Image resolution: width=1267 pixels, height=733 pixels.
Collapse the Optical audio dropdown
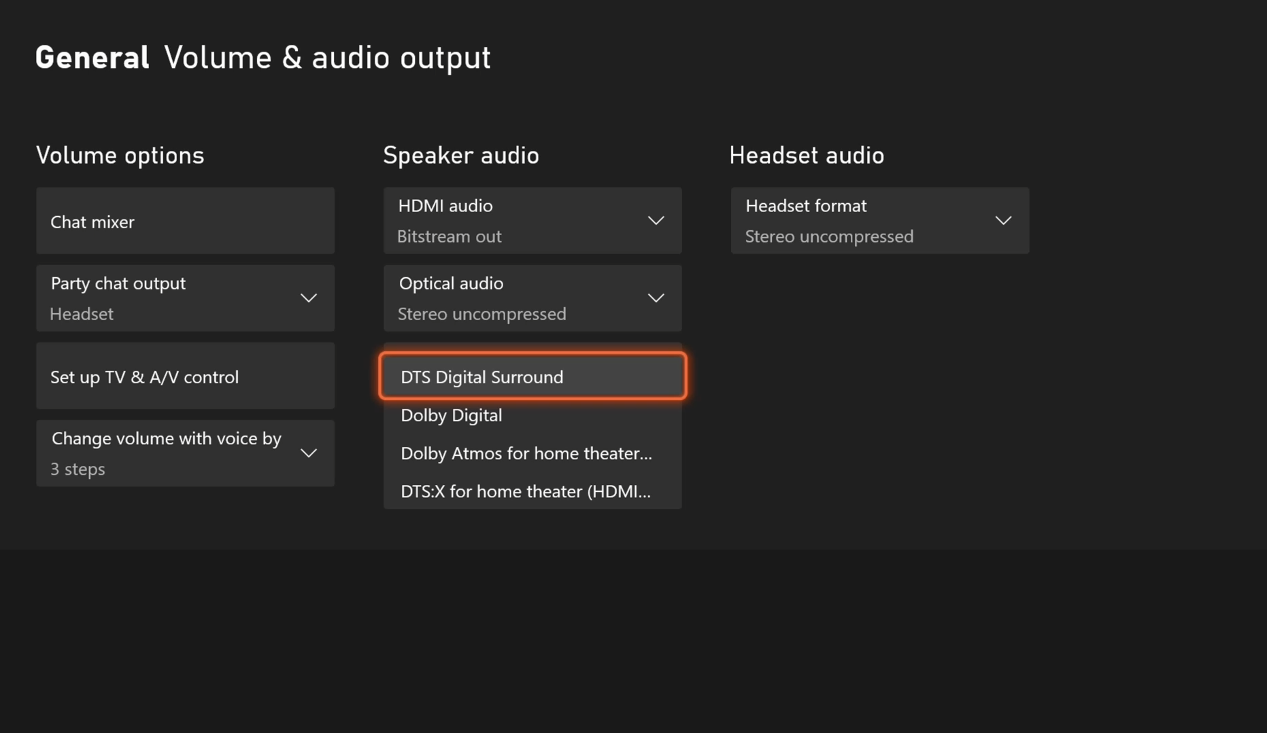533,298
